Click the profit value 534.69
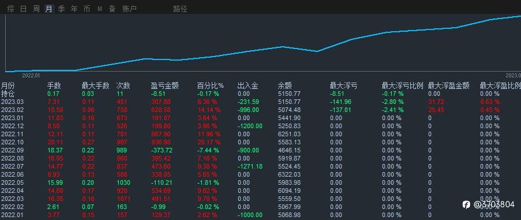 (161, 191)
